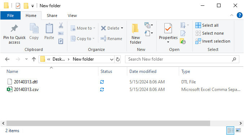Click the Paste clipboard icon
The height and width of the screenshot is (135, 244).
(49, 28)
